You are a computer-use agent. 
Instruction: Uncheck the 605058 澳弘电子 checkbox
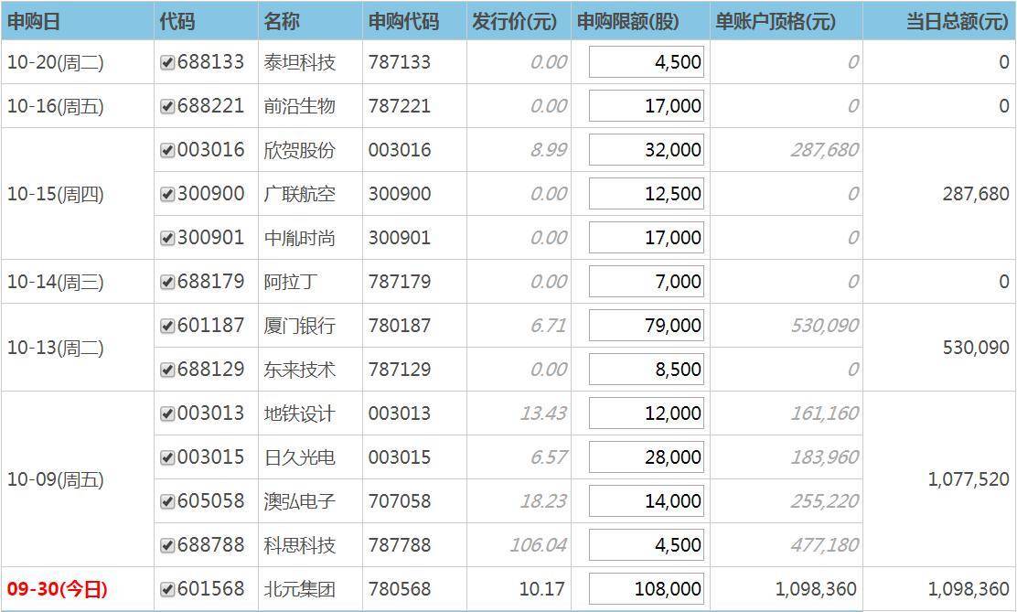coord(167,501)
